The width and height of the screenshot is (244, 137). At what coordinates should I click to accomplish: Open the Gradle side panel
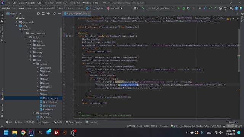(242, 18)
